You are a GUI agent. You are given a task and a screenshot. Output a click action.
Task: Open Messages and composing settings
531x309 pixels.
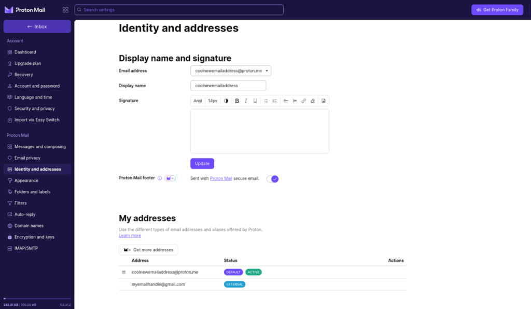(37, 147)
